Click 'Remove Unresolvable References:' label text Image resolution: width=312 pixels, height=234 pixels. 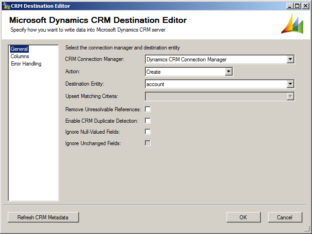click(x=103, y=109)
